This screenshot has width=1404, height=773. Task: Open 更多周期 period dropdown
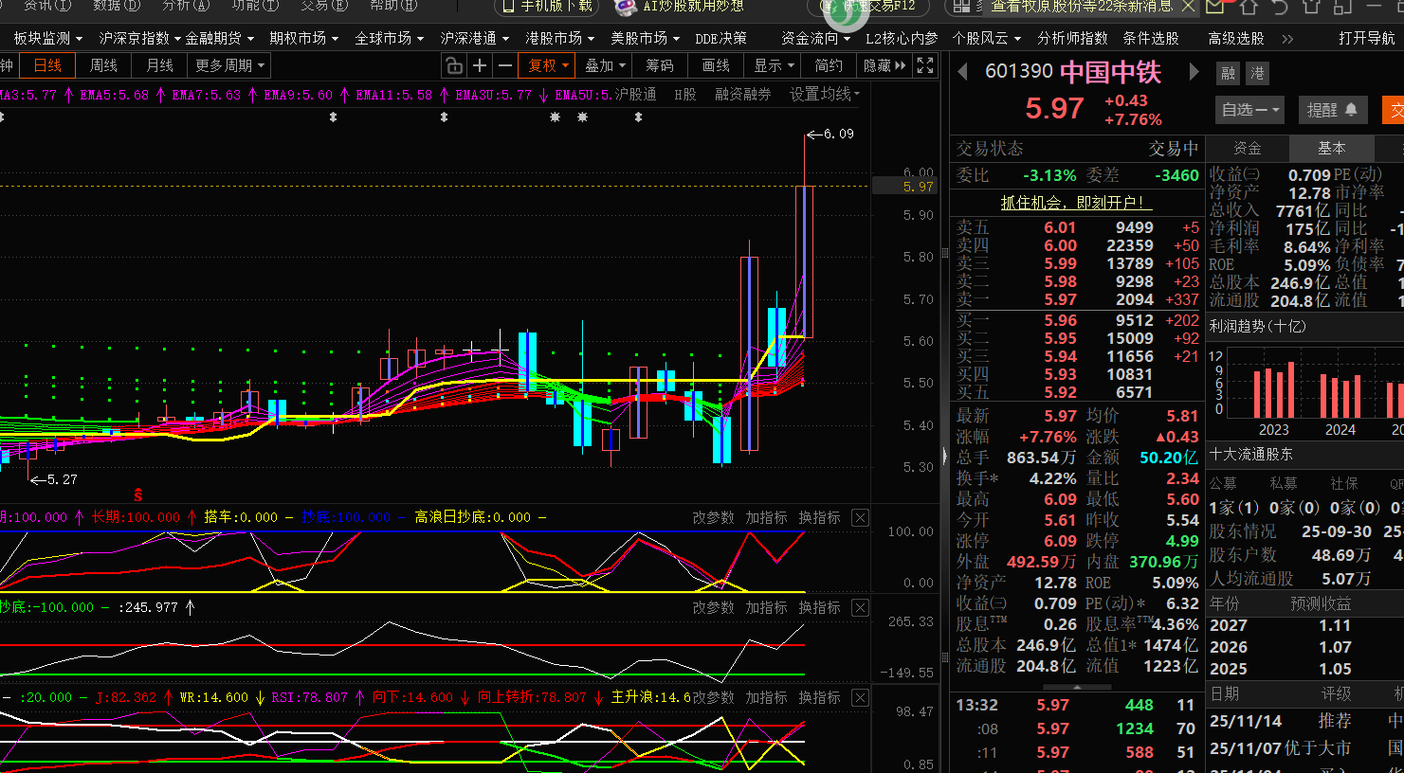(x=230, y=65)
